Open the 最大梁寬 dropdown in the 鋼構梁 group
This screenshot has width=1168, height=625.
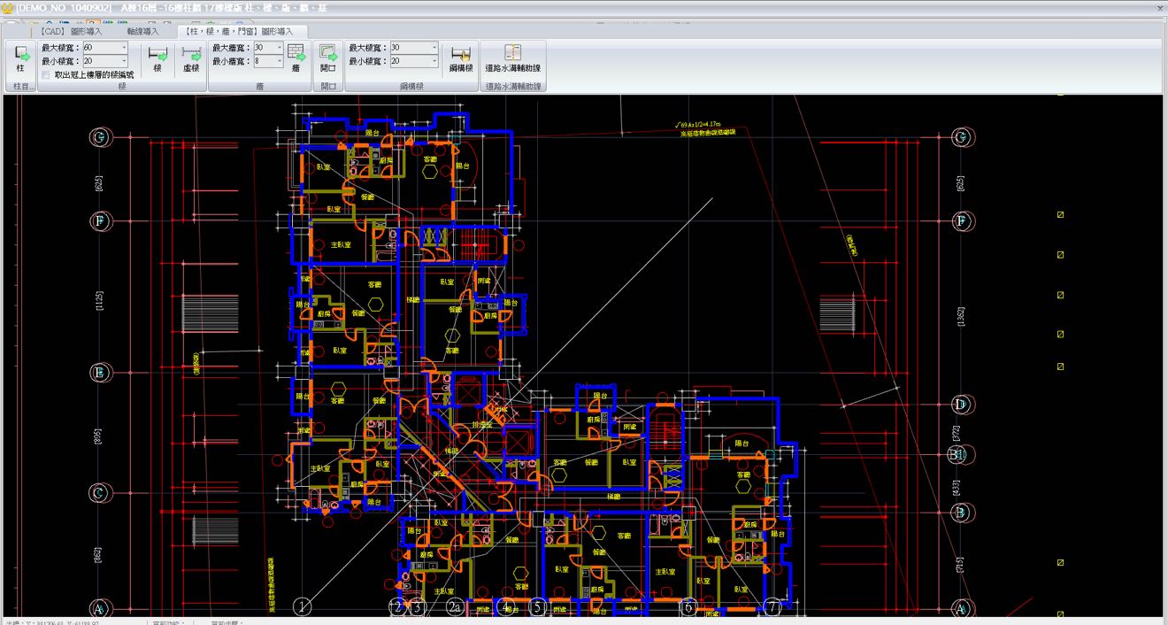434,48
